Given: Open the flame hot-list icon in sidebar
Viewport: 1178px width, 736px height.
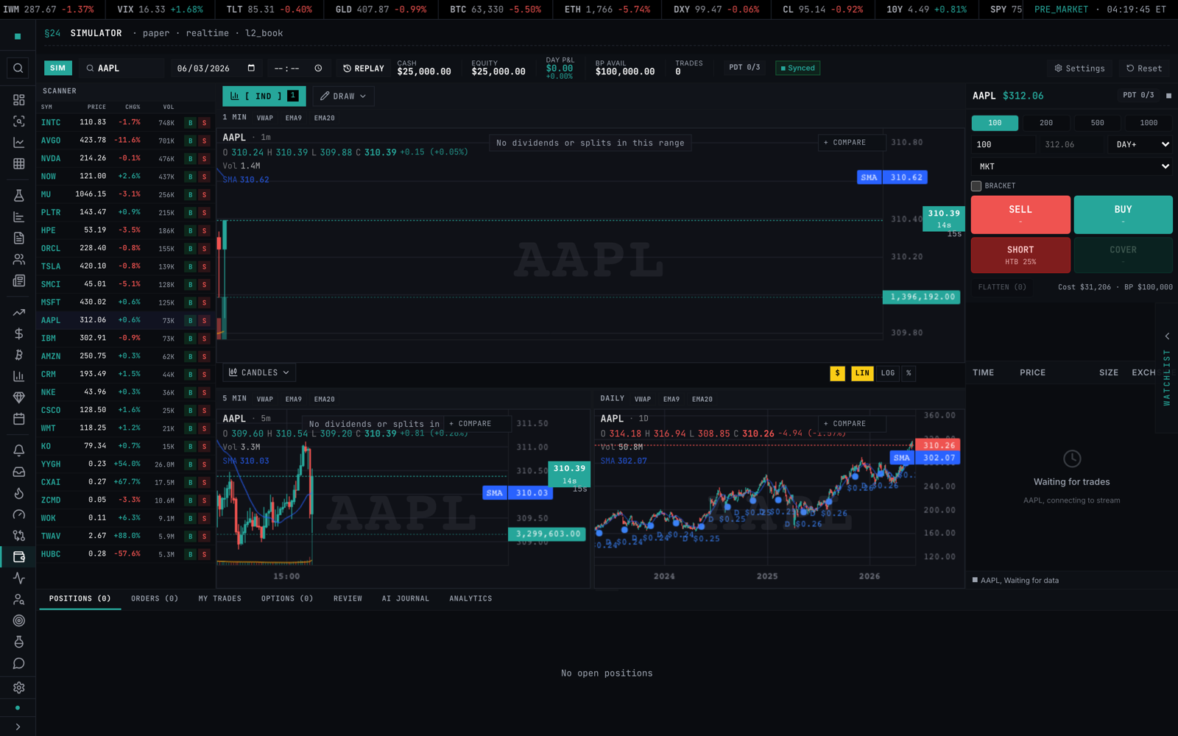Looking at the screenshot, I should point(18,493).
